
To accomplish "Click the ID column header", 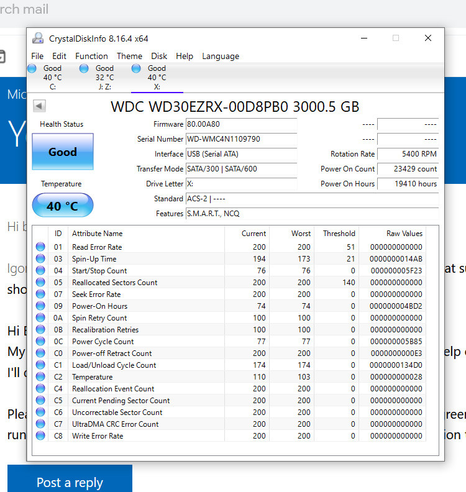I will tap(58, 234).
